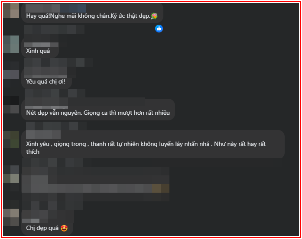This screenshot has height=239, width=302.
Task: Click the blue thumbs-up like reaction icon
Action: [159, 29]
